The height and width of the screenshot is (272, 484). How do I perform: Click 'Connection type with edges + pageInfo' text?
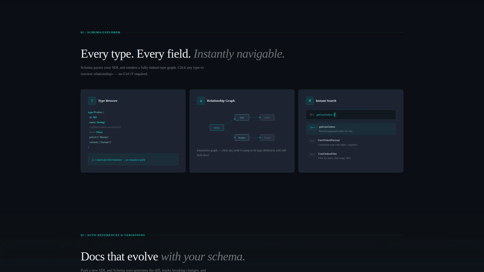click(338, 145)
